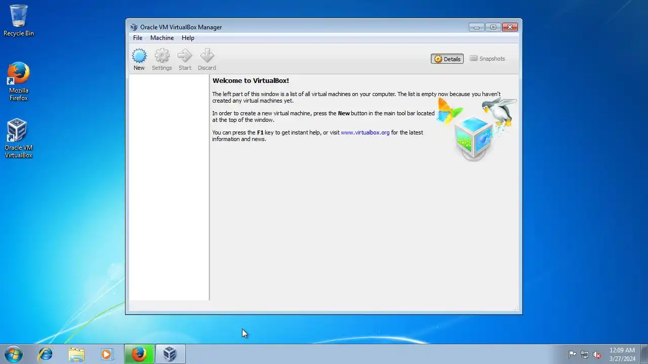Select the Details view button
648x364 pixels.
[x=447, y=59]
